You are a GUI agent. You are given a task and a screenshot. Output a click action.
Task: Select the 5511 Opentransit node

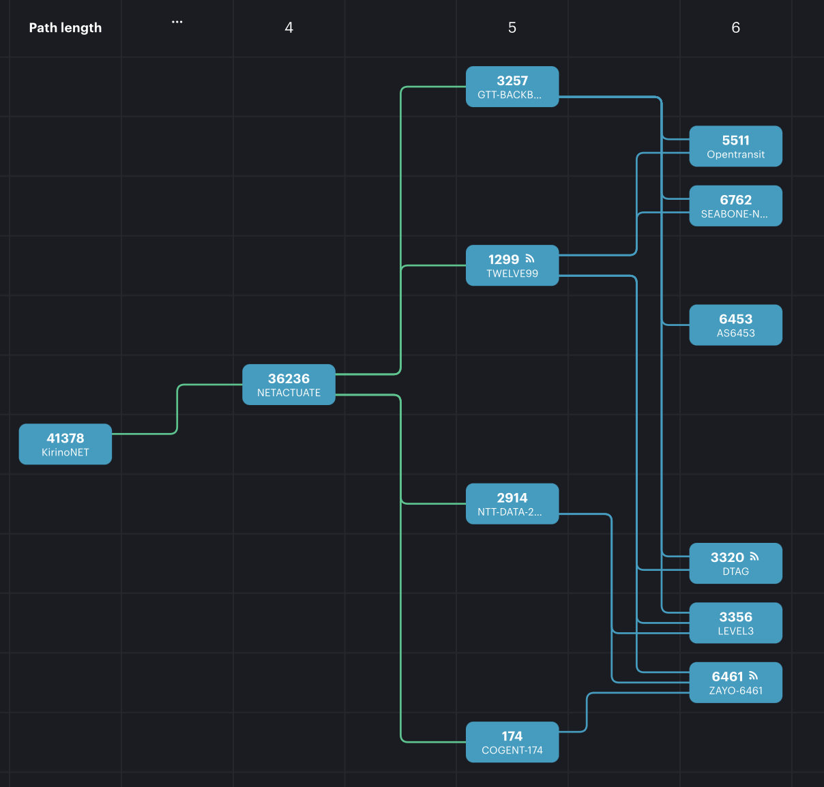point(735,147)
